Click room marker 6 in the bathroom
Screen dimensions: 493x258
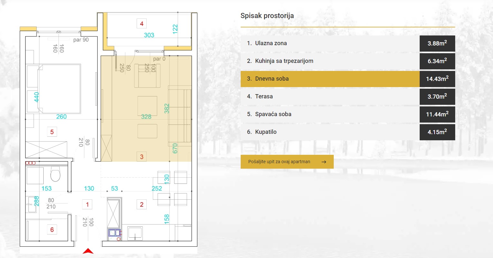[52, 230]
